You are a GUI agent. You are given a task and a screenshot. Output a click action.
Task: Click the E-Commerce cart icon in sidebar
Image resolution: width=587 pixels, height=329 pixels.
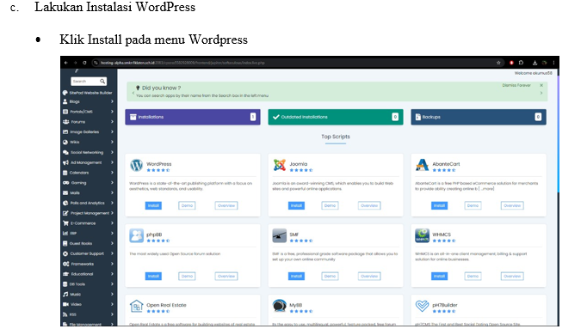tap(65, 223)
